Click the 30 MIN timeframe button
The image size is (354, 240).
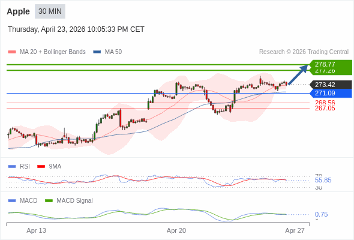click(50, 11)
